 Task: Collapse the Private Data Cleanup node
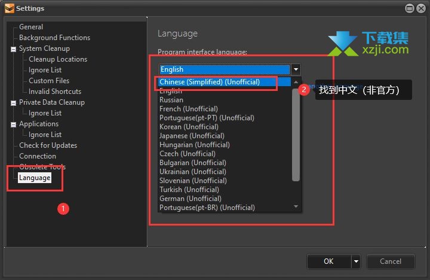point(13,103)
